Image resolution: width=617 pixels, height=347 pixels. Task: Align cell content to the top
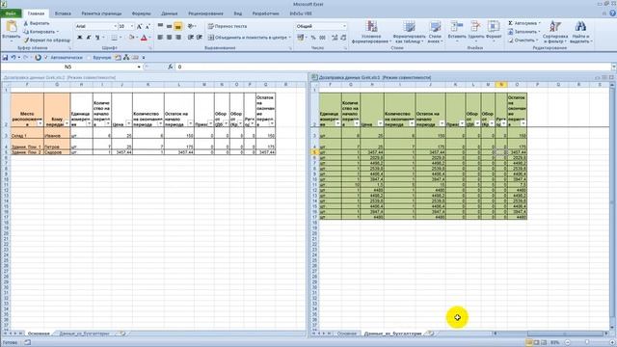click(x=161, y=26)
